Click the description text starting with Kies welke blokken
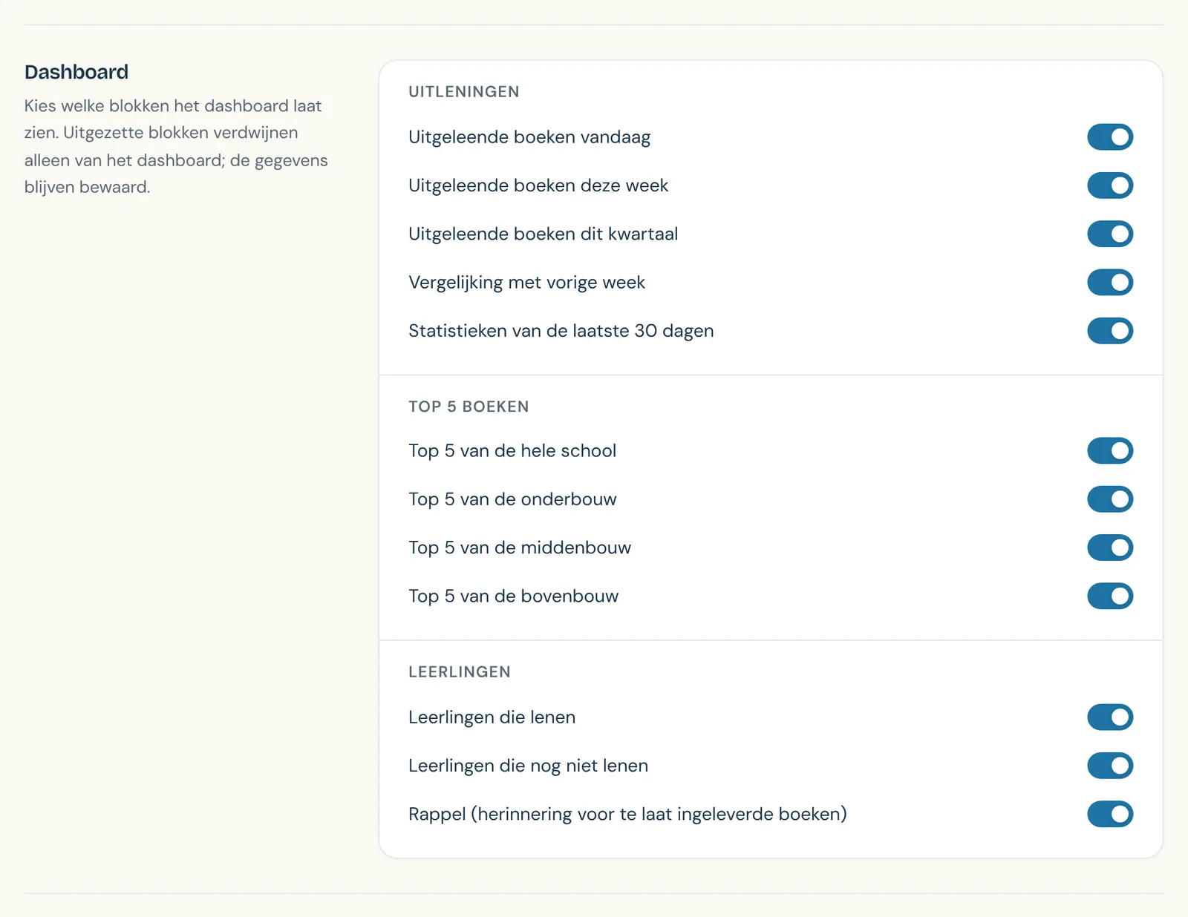The width and height of the screenshot is (1188, 917). pos(176,146)
